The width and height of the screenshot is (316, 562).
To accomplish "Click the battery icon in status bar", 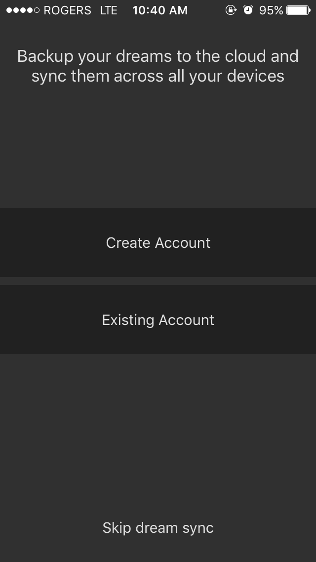I will click(298, 10).
